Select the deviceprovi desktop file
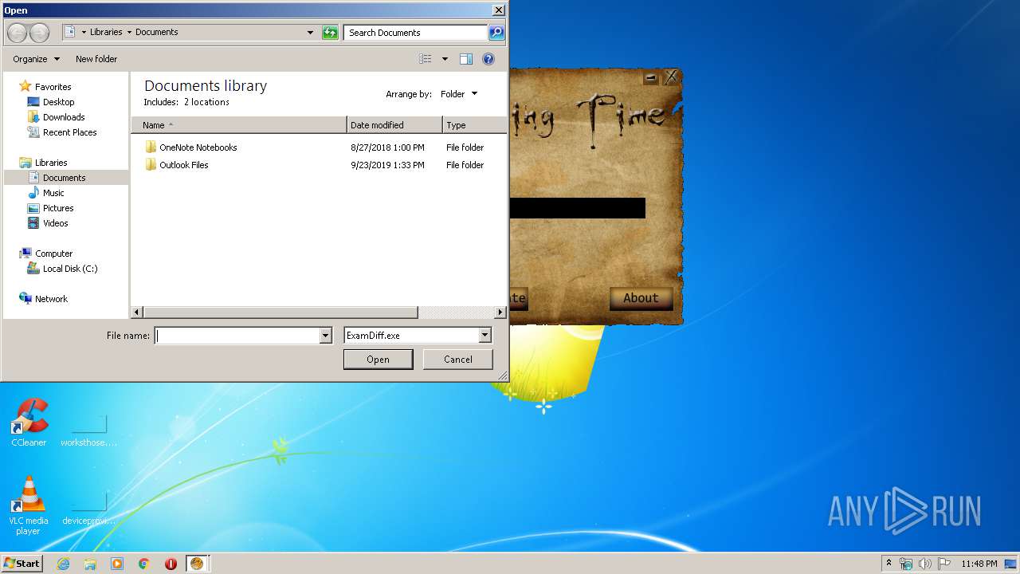The height and width of the screenshot is (574, 1020). [x=89, y=509]
